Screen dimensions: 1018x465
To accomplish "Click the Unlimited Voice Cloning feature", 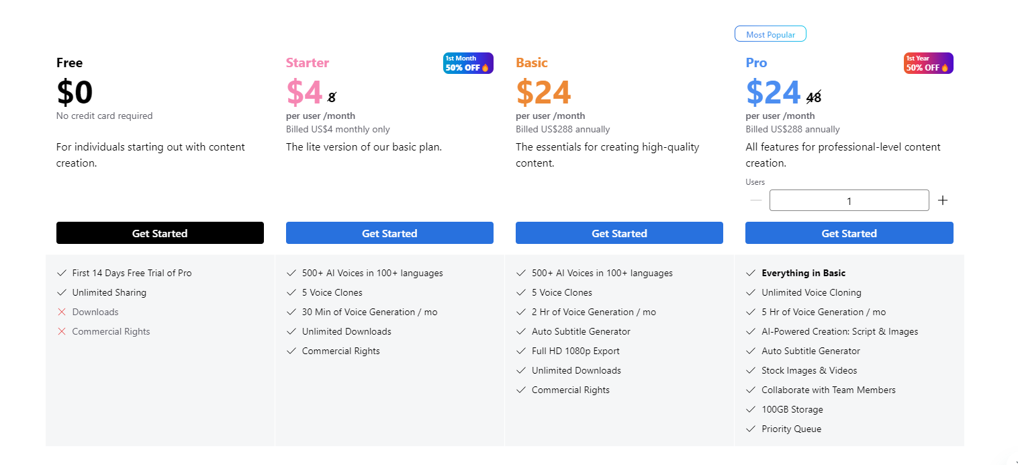I will coord(811,292).
